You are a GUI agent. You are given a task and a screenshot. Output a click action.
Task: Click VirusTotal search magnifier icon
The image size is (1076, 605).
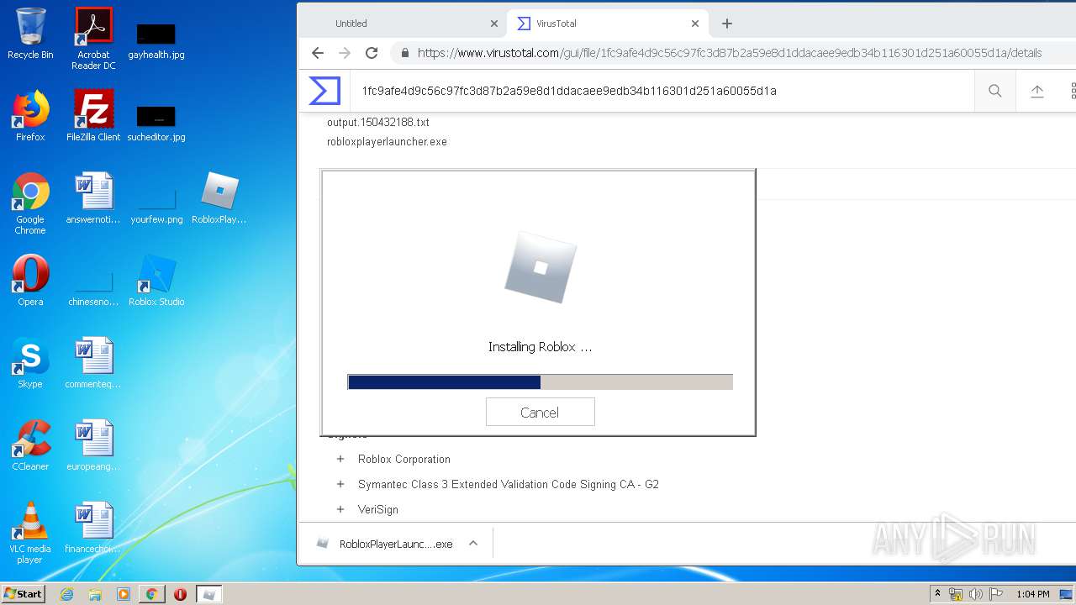[995, 91]
